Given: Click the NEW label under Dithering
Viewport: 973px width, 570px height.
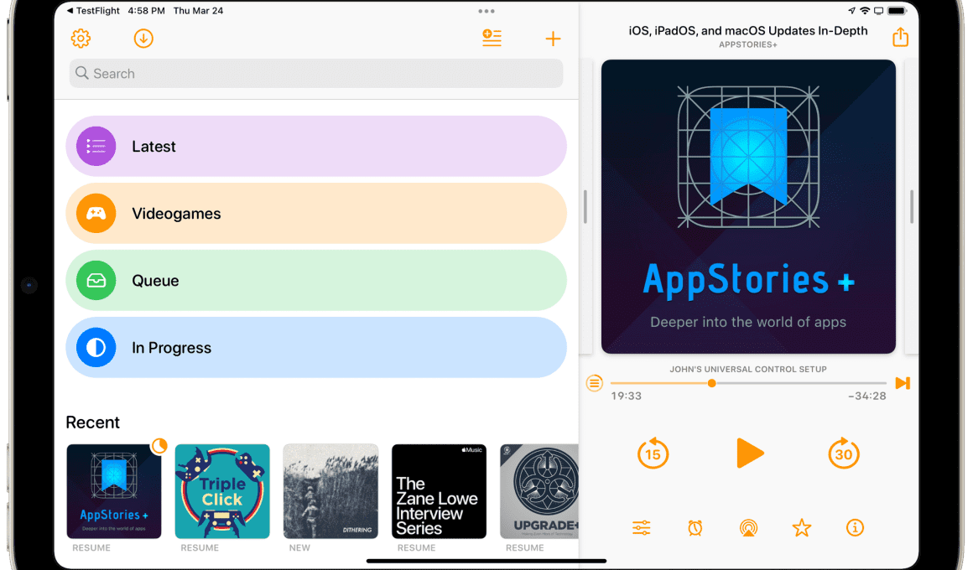Looking at the screenshot, I should tap(299, 547).
